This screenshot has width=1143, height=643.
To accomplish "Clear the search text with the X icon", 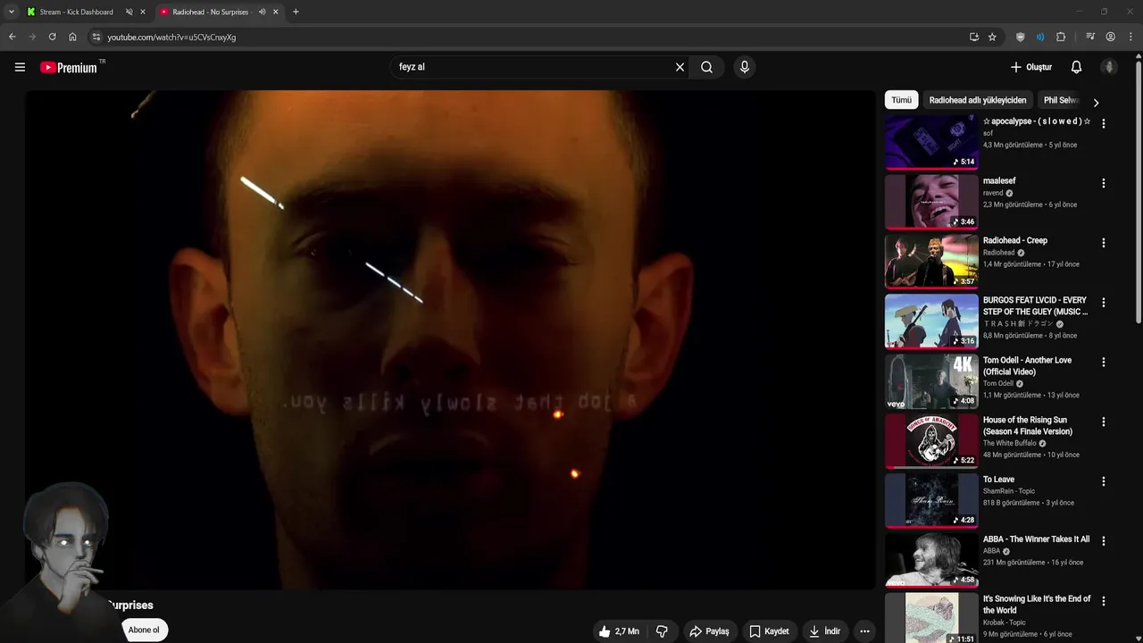I will pos(680,67).
